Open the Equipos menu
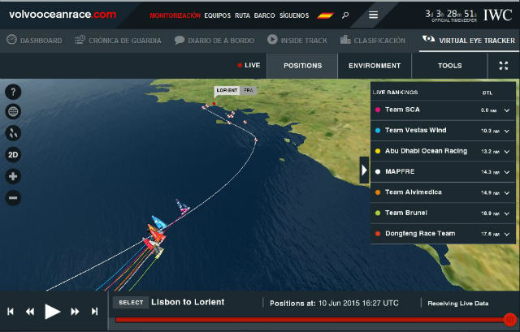 pyautogui.click(x=218, y=15)
